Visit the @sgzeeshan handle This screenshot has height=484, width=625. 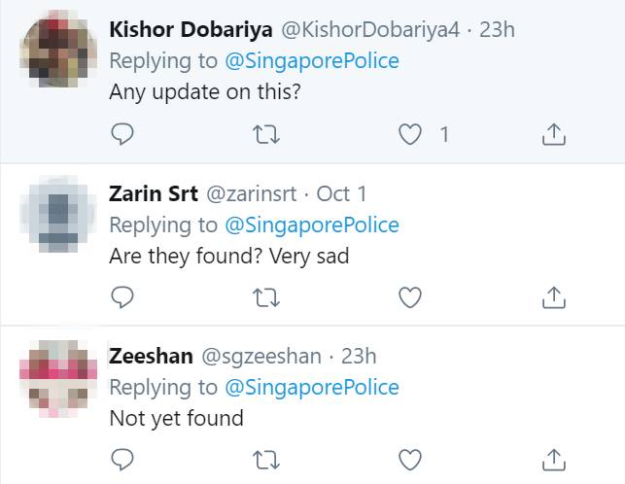click(x=260, y=356)
